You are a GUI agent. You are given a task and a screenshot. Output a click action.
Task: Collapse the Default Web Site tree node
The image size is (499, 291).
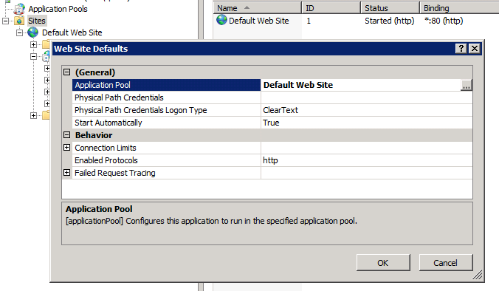20,32
